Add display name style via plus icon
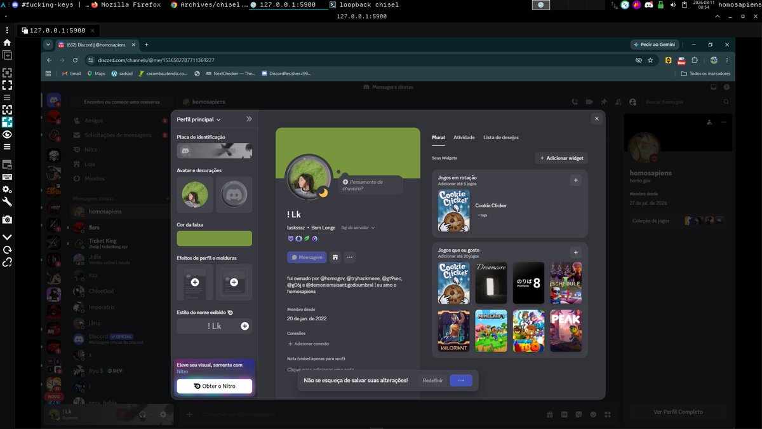 point(245,326)
